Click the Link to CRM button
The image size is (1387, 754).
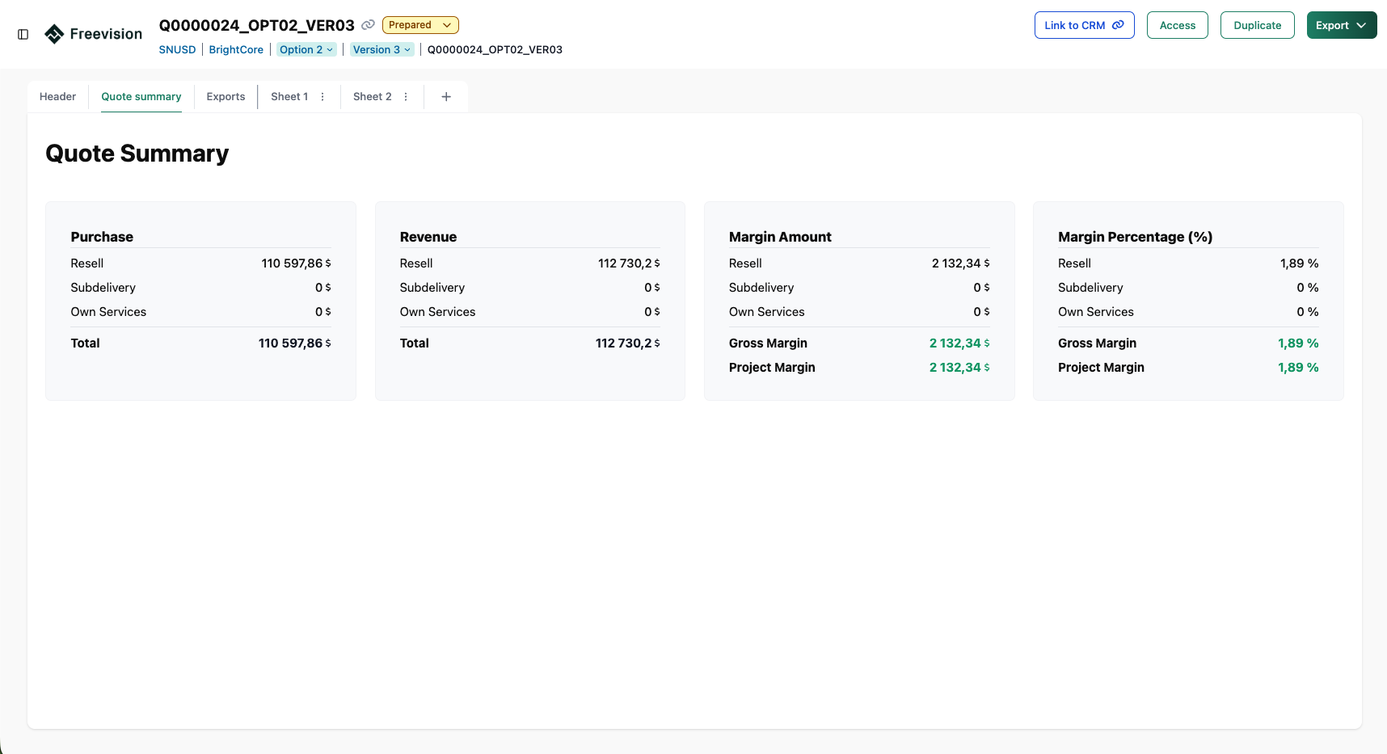pyautogui.click(x=1084, y=25)
